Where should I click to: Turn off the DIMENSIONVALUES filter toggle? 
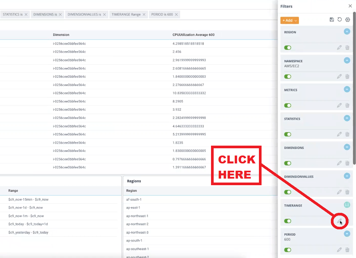[x=288, y=192]
